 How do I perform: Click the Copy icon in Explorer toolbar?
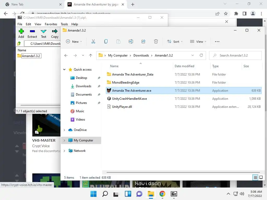pos(106,41)
